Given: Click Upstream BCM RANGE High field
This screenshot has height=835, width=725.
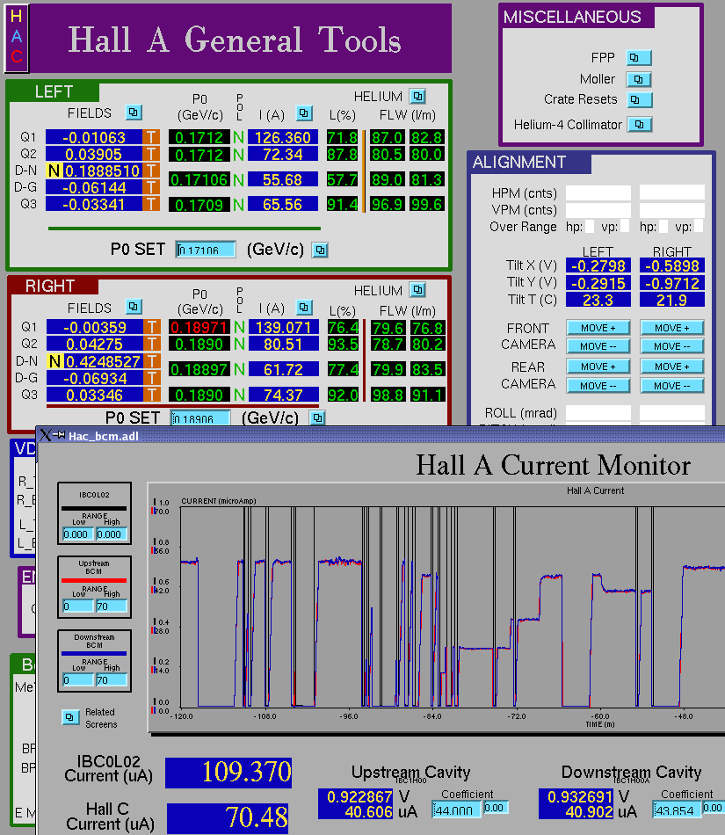Looking at the screenshot, I should pos(112,606).
